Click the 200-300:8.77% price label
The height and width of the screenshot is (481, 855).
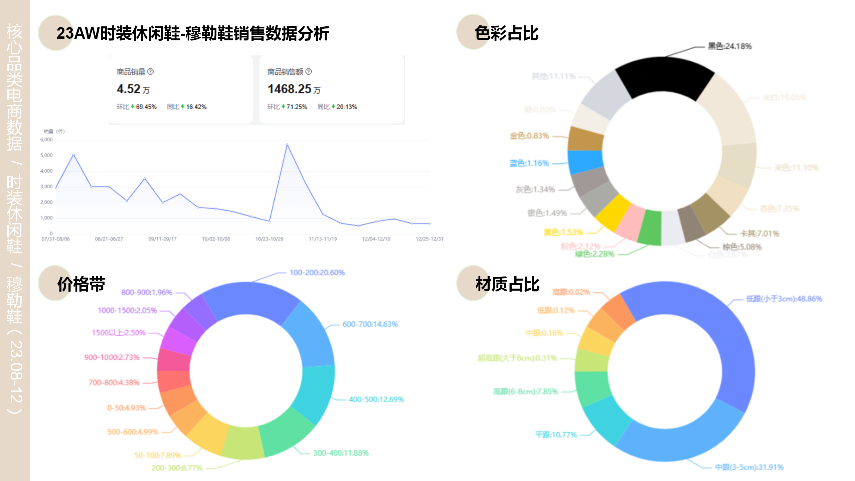(x=177, y=468)
